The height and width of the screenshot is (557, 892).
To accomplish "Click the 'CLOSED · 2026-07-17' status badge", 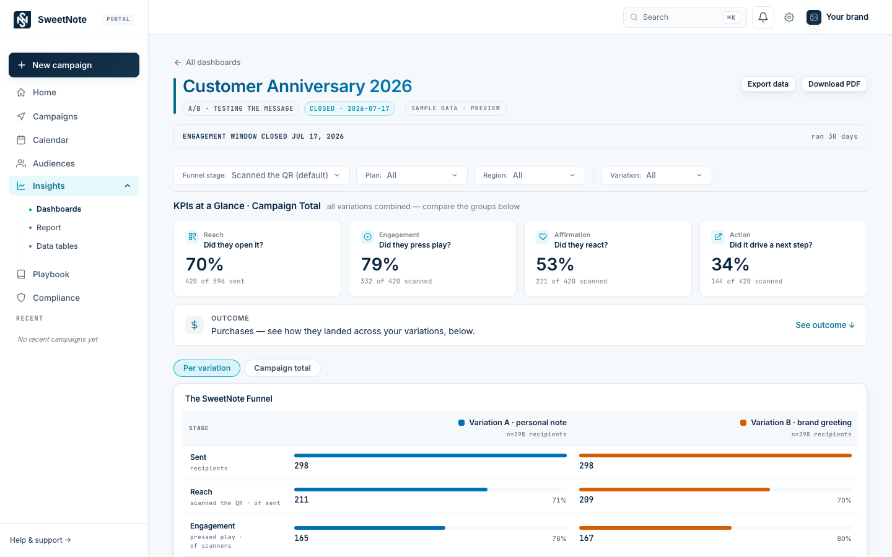I will 349,109.
